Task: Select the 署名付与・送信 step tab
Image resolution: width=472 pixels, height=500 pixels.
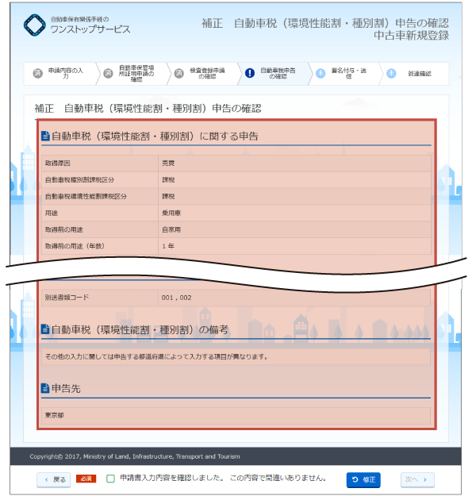Action: (343, 74)
